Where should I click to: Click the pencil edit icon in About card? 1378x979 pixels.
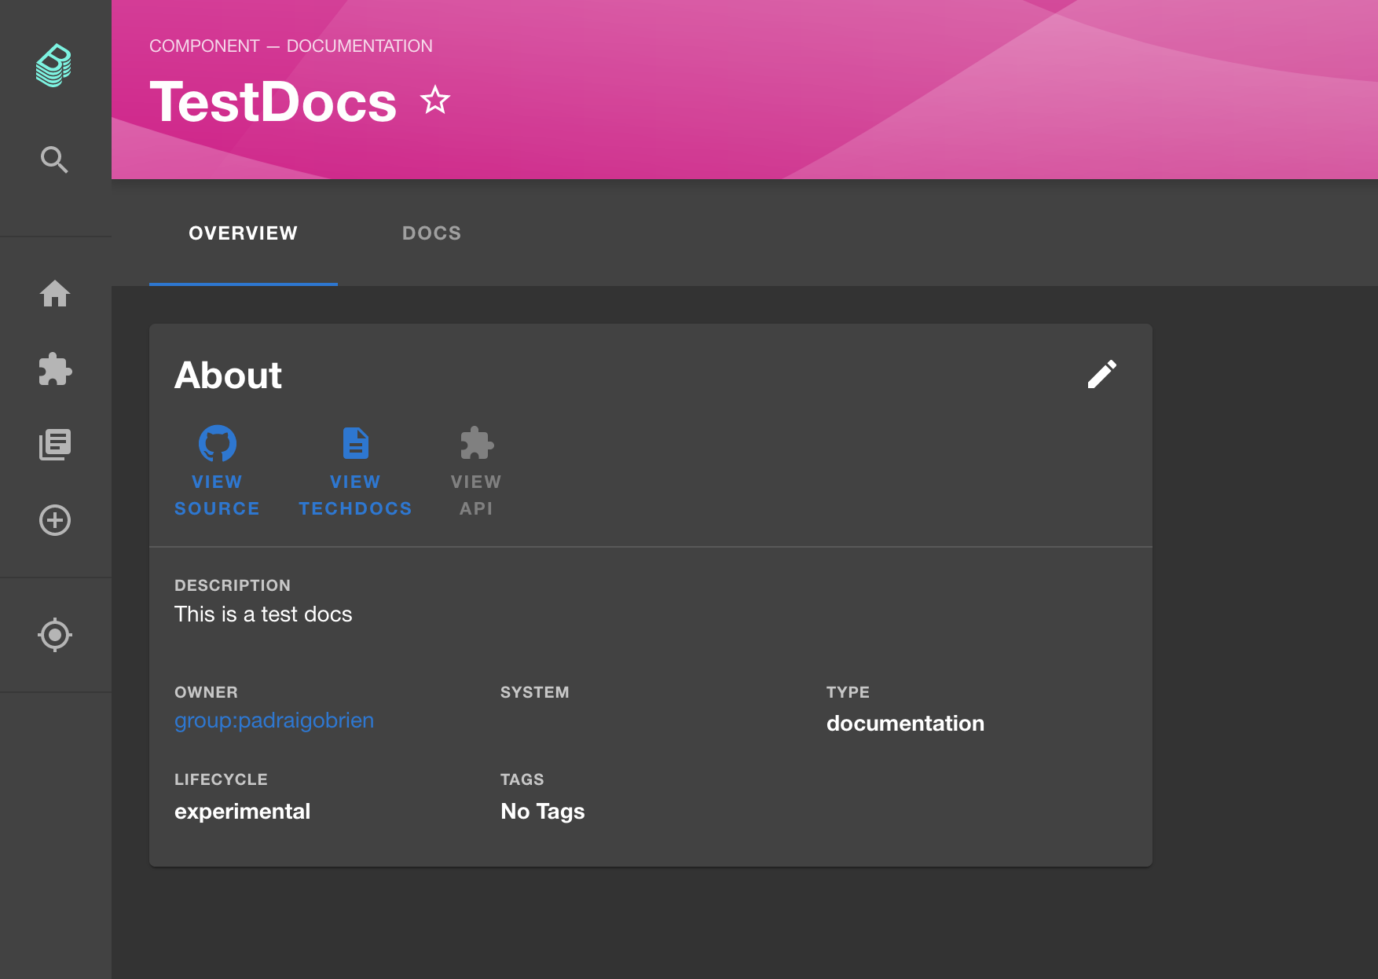pos(1101,375)
